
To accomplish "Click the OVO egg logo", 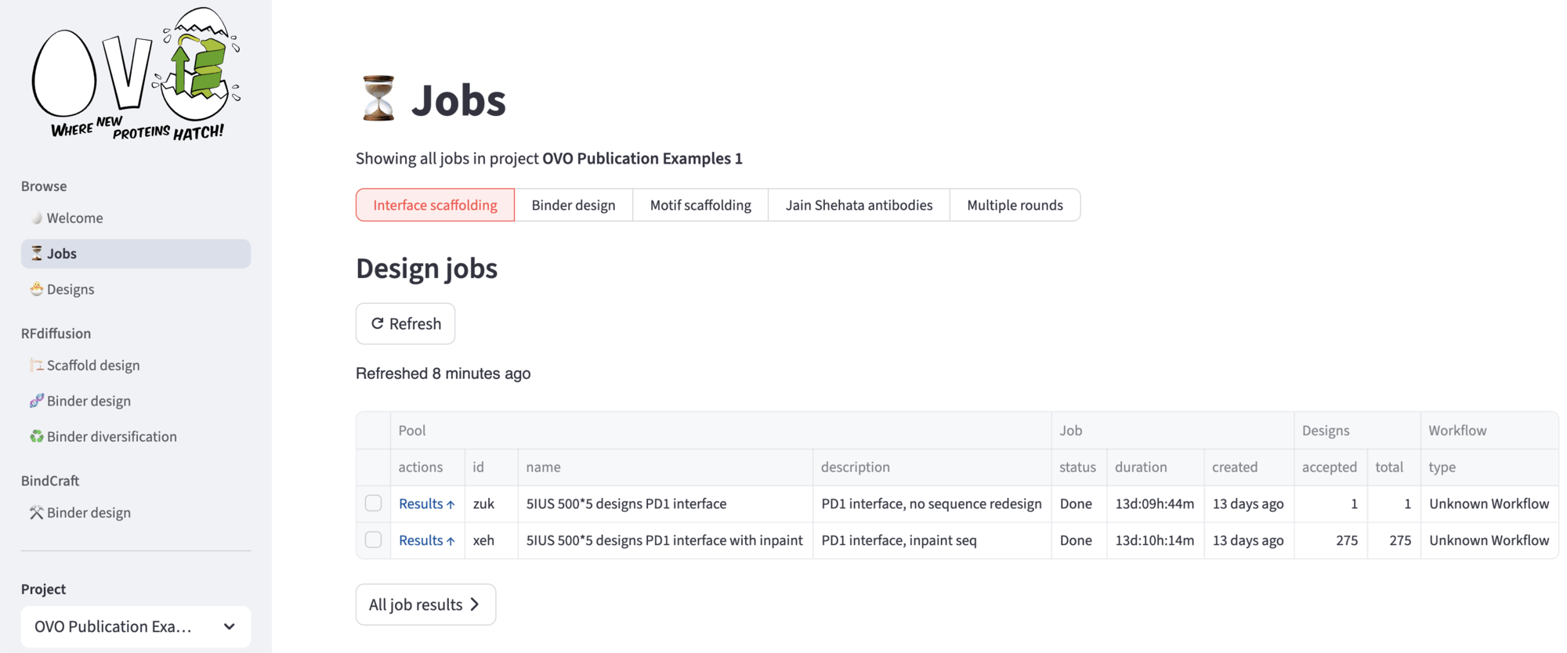I will 135,75.
